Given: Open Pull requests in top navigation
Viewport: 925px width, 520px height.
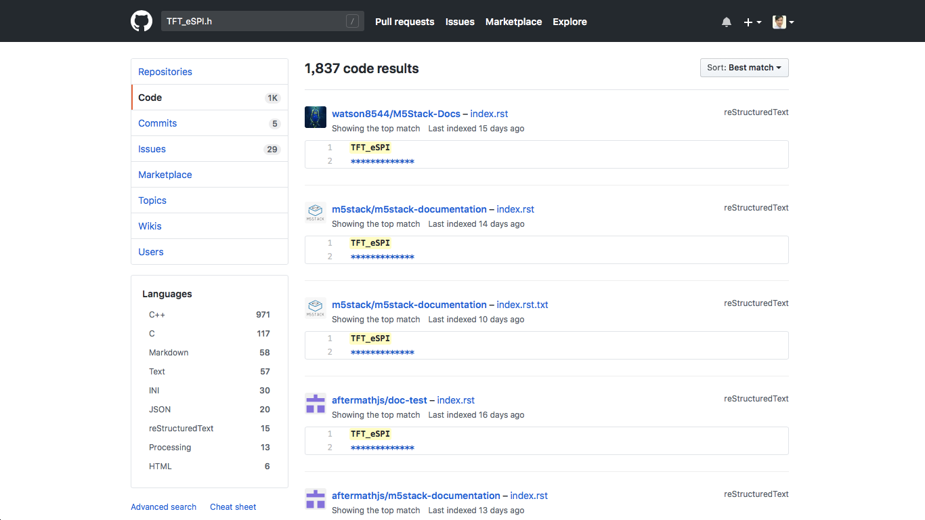Looking at the screenshot, I should coord(404,22).
